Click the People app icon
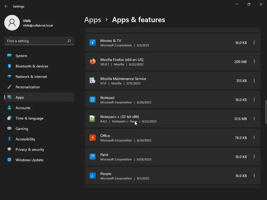267x200 pixels. click(x=93, y=176)
